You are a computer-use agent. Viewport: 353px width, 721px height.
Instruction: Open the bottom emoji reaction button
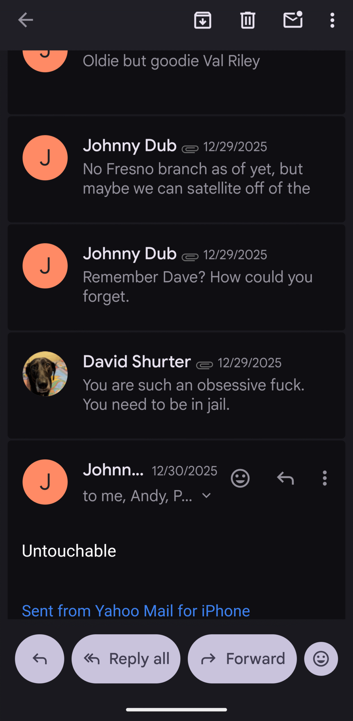(x=321, y=659)
